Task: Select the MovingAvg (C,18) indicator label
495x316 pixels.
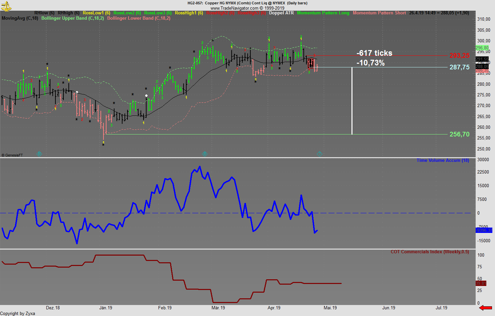Action: click(x=20, y=18)
